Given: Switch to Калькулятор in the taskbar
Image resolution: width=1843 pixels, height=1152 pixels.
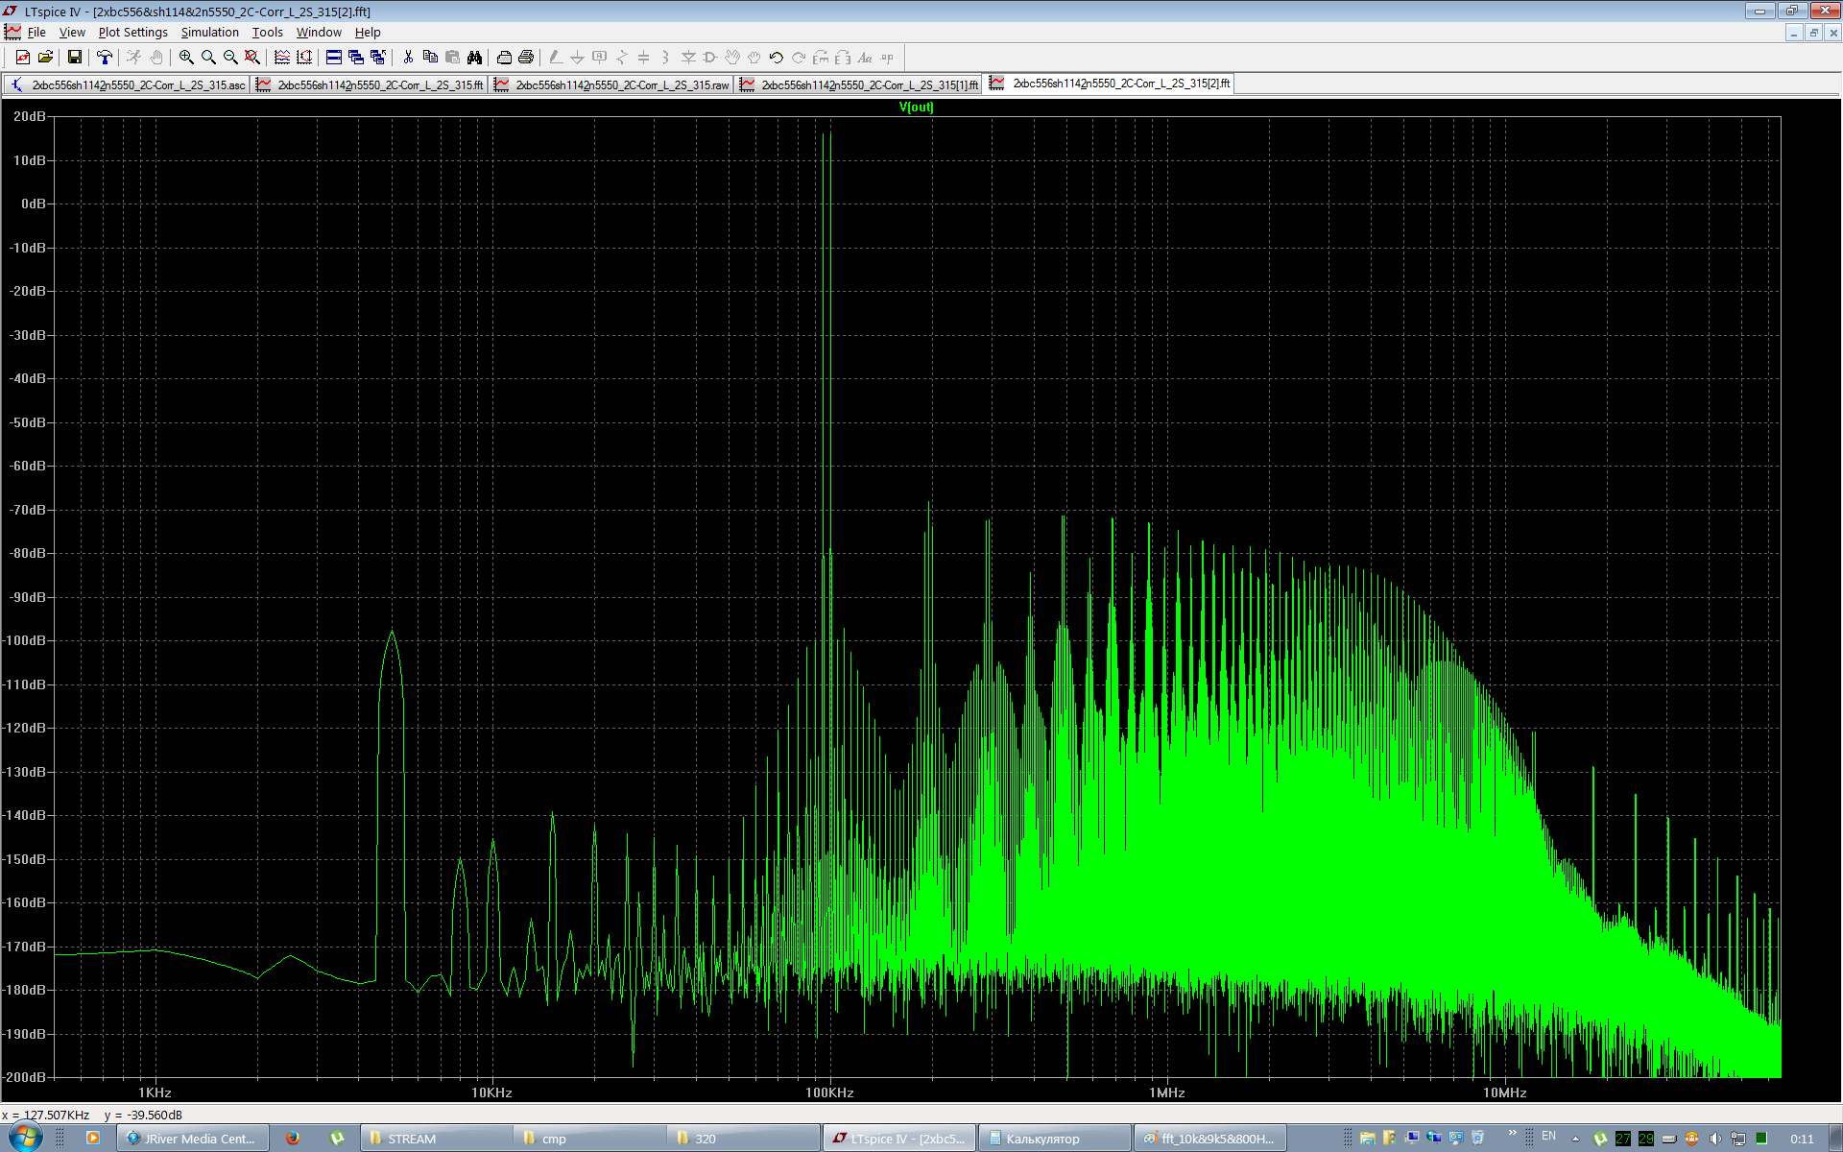Looking at the screenshot, I should [1055, 1139].
